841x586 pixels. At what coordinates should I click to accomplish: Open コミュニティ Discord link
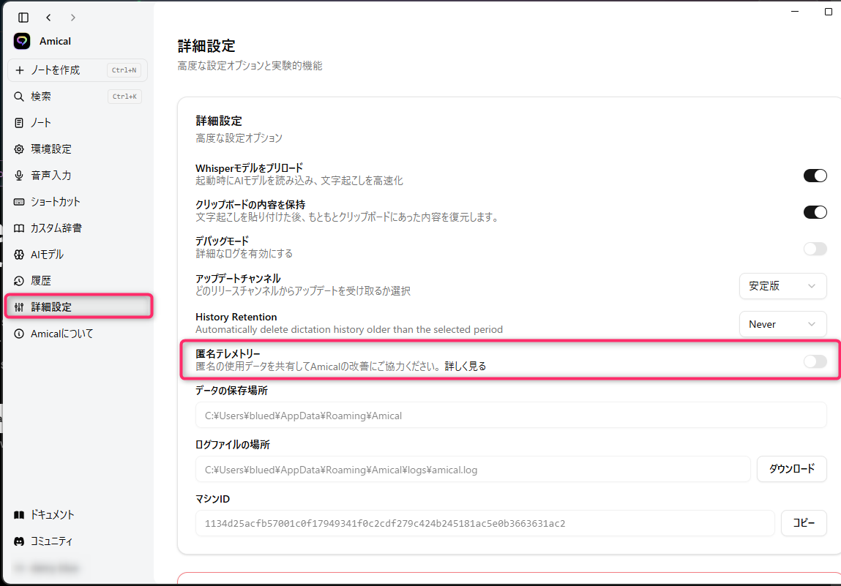(51, 541)
